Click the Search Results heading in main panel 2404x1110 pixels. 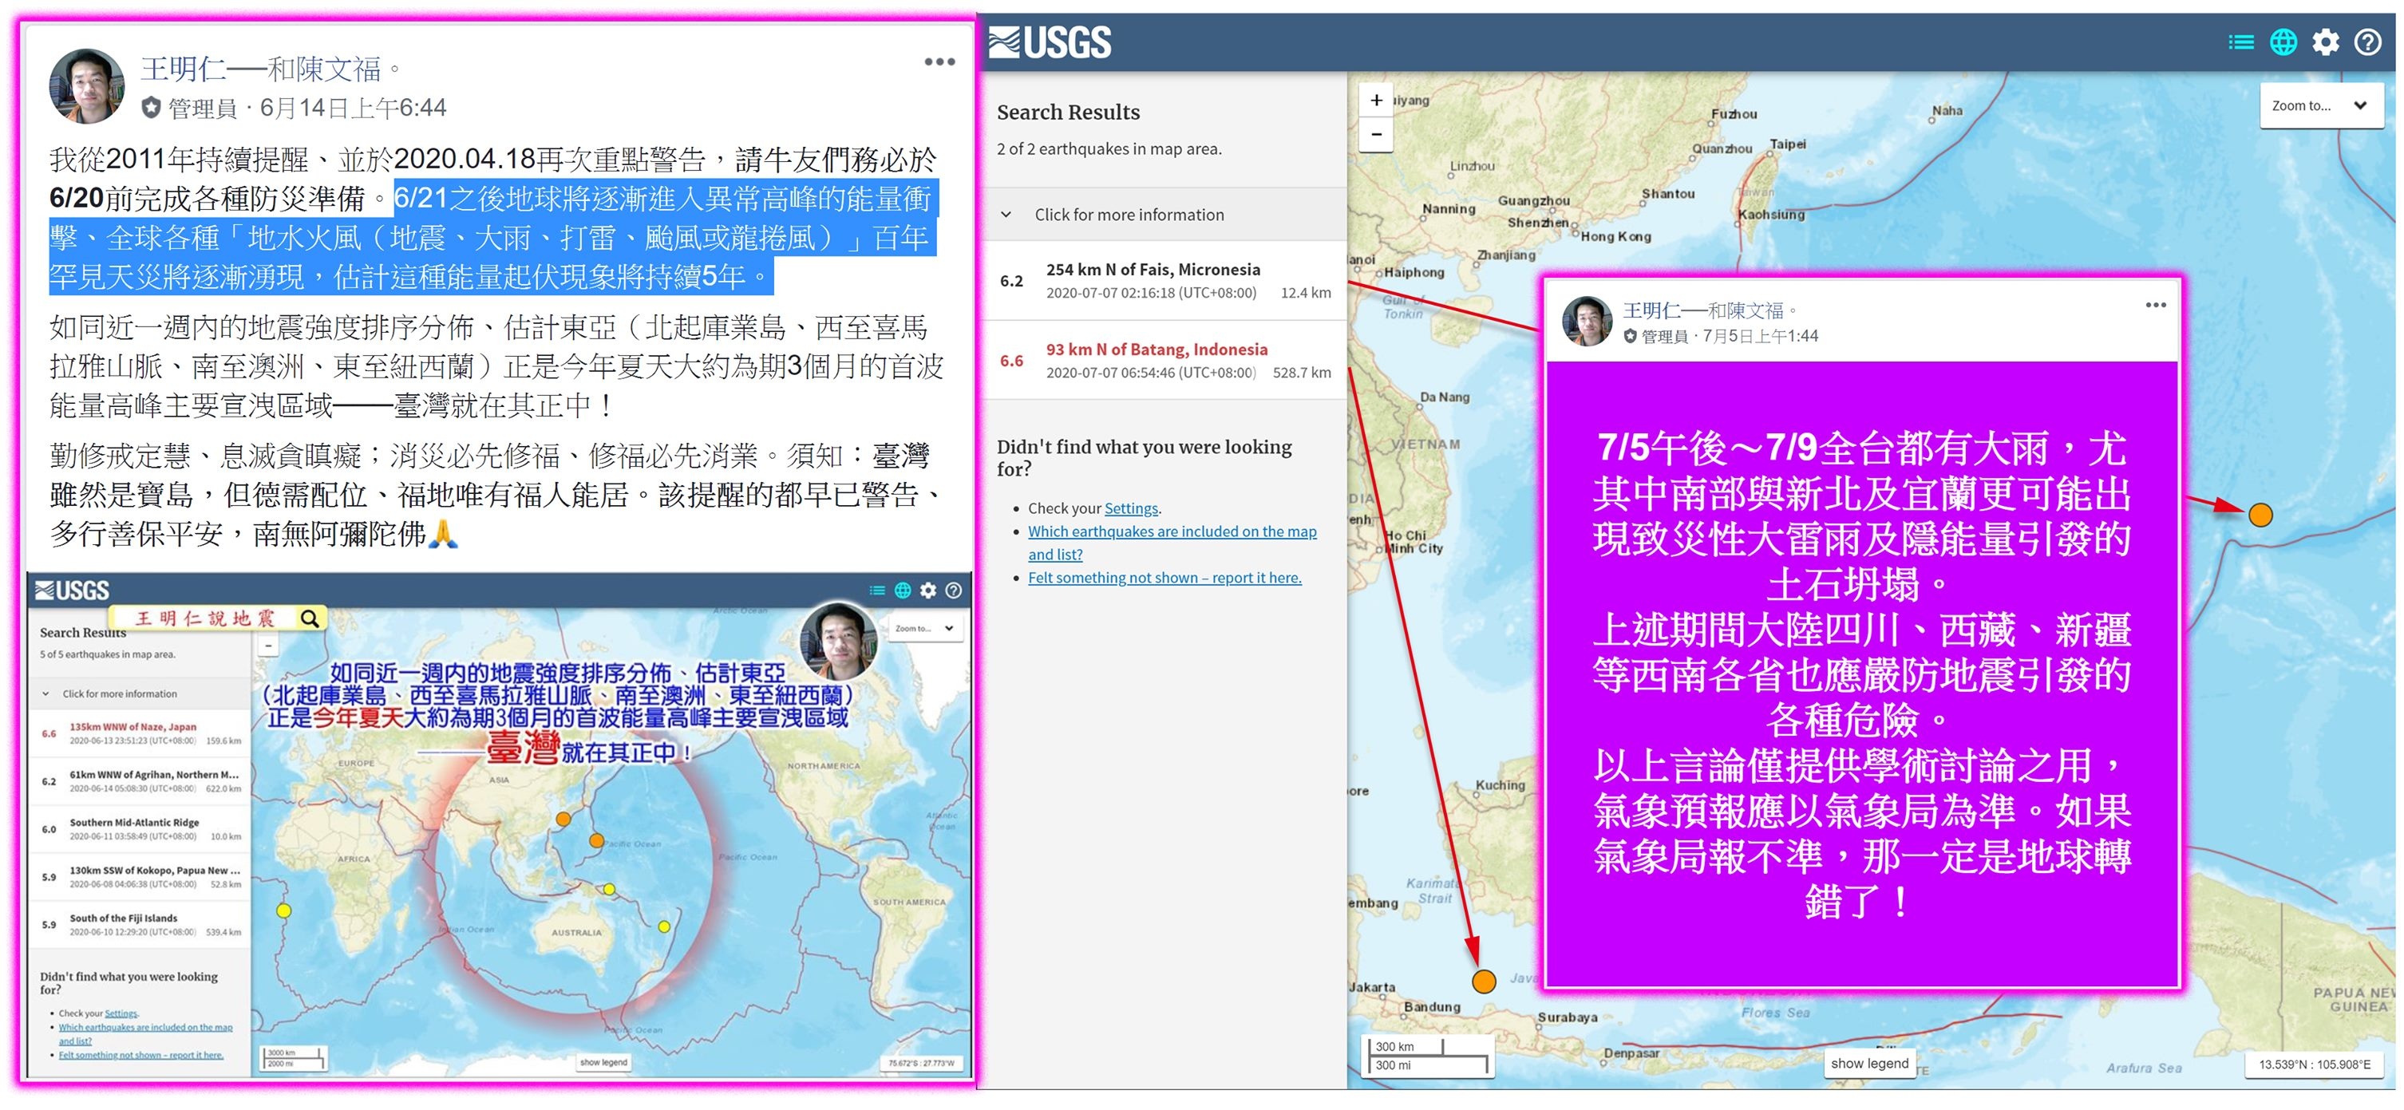pos(1068,112)
